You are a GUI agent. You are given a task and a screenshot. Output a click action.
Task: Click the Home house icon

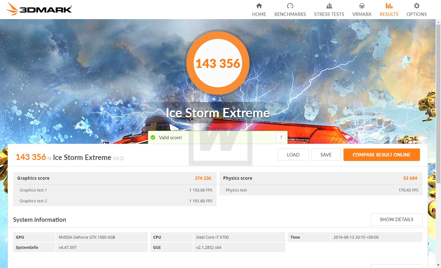pyautogui.click(x=259, y=6)
